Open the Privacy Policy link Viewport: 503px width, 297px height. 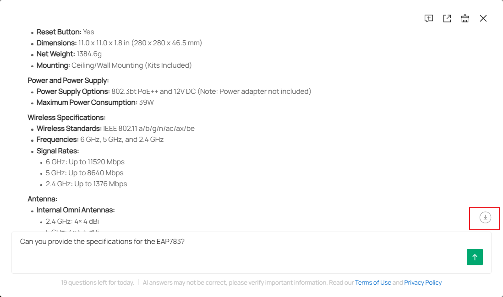coord(423,283)
